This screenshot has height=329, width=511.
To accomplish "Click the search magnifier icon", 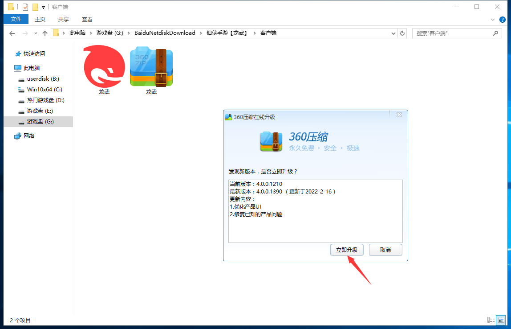I will coord(495,33).
